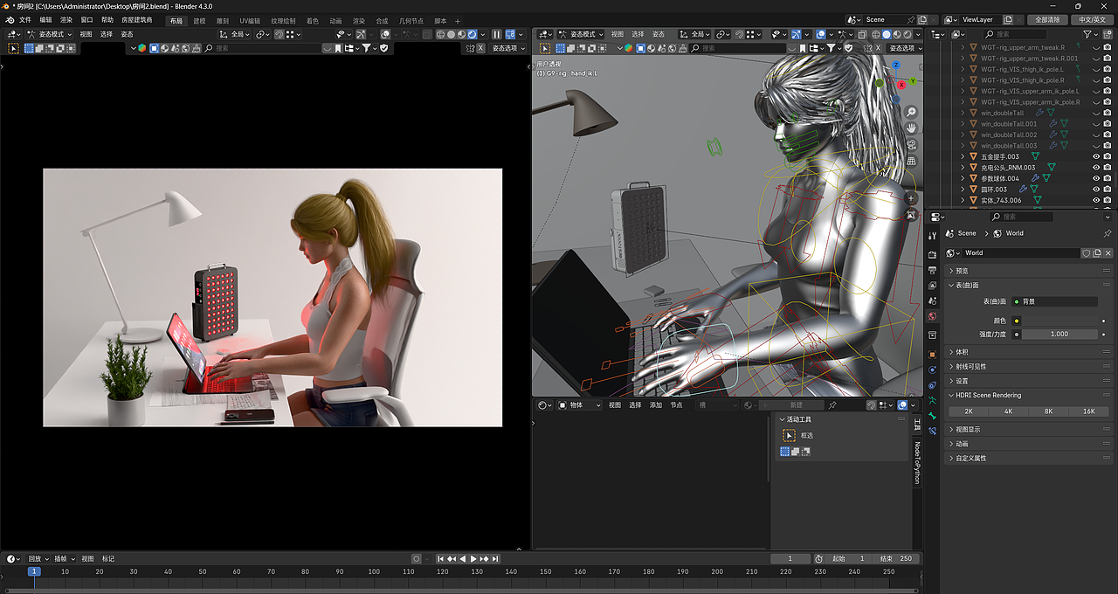The width and height of the screenshot is (1118, 594).
Task: Play the animation in timeline
Action: point(473,558)
